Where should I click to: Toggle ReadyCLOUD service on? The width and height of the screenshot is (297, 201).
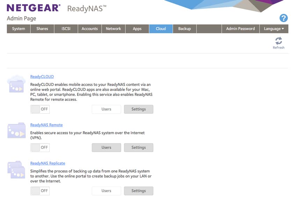point(40,109)
